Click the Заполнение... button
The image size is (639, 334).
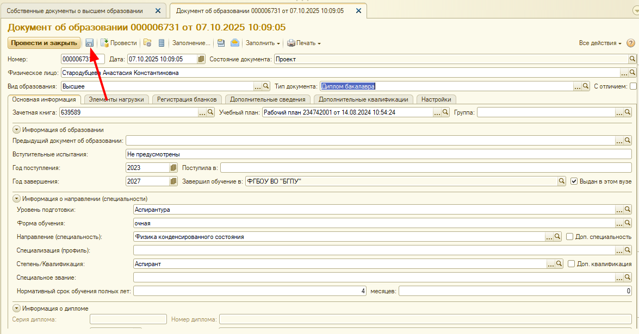pyautogui.click(x=191, y=43)
